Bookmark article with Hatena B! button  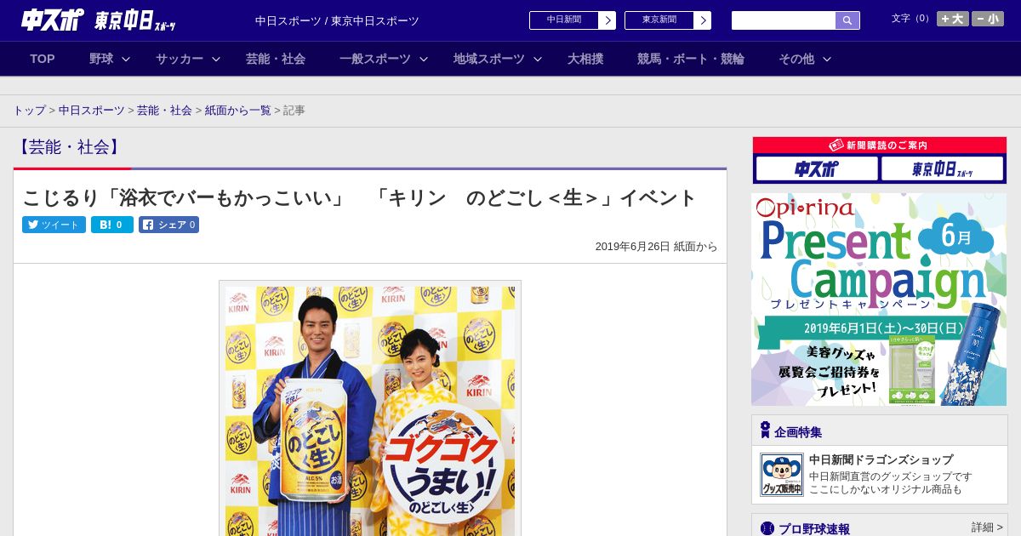tap(112, 225)
